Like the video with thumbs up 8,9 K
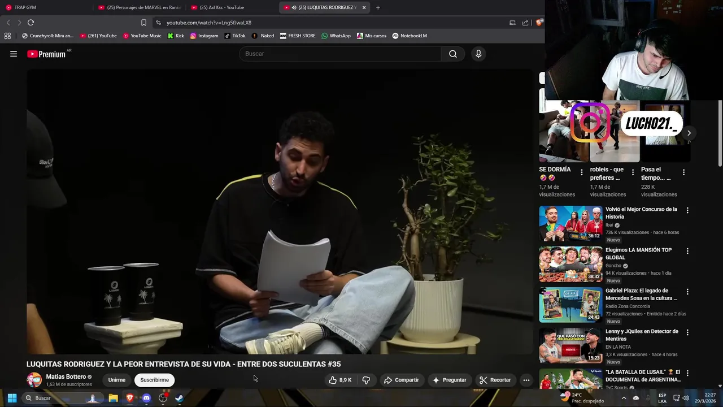 [340, 380]
